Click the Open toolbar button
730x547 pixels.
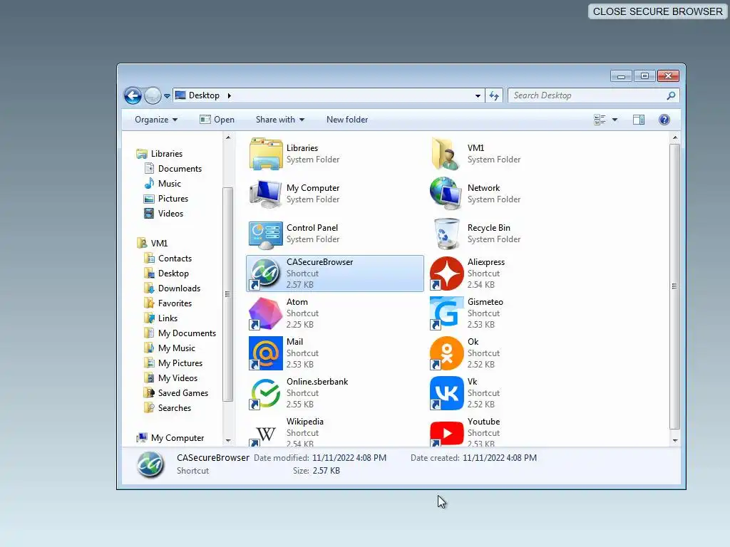(x=217, y=120)
